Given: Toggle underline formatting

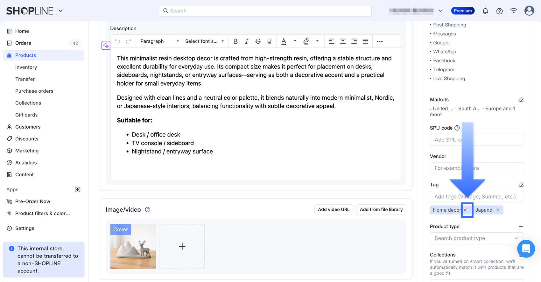Looking at the screenshot, I should [x=270, y=41].
